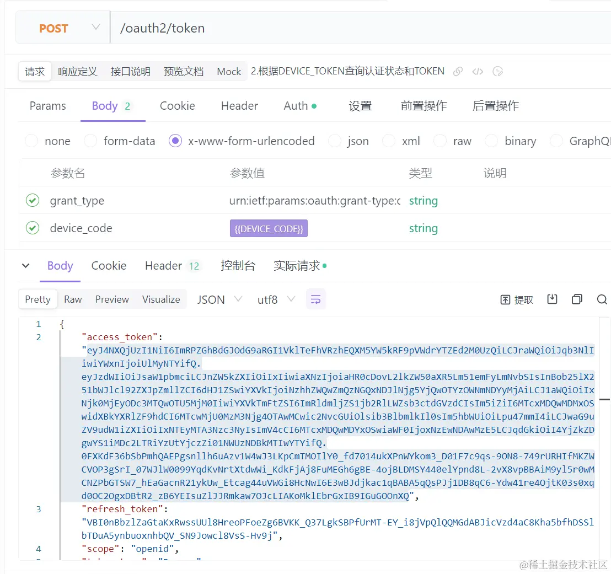The image size is (611, 574).
Task: Open the response Cookie tab
Action: 109,266
